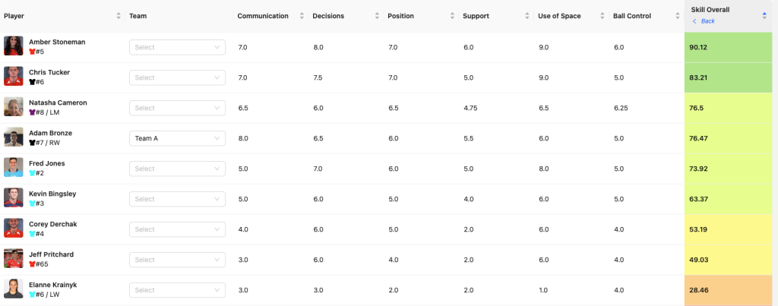
Task: Click Use of Space sort icon
Action: pyautogui.click(x=602, y=16)
